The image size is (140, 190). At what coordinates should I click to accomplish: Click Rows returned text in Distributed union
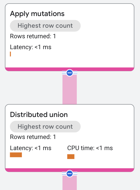(x=33, y=137)
